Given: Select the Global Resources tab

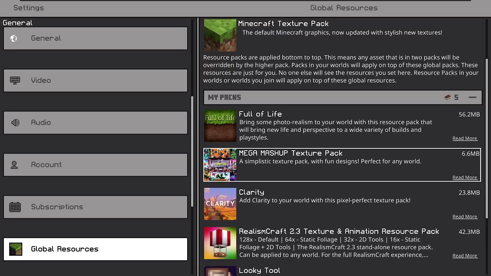Looking at the screenshot, I should tap(96, 249).
